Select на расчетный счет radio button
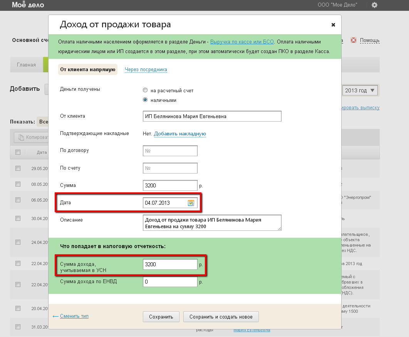The width and height of the screenshot is (409, 337). tap(145, 90)
